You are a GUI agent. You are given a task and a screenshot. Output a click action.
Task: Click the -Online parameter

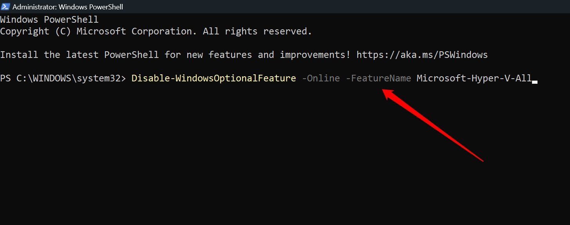coord(321,78)
